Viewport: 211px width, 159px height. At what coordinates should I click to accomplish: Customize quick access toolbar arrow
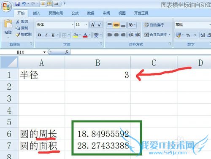[65, 3]
